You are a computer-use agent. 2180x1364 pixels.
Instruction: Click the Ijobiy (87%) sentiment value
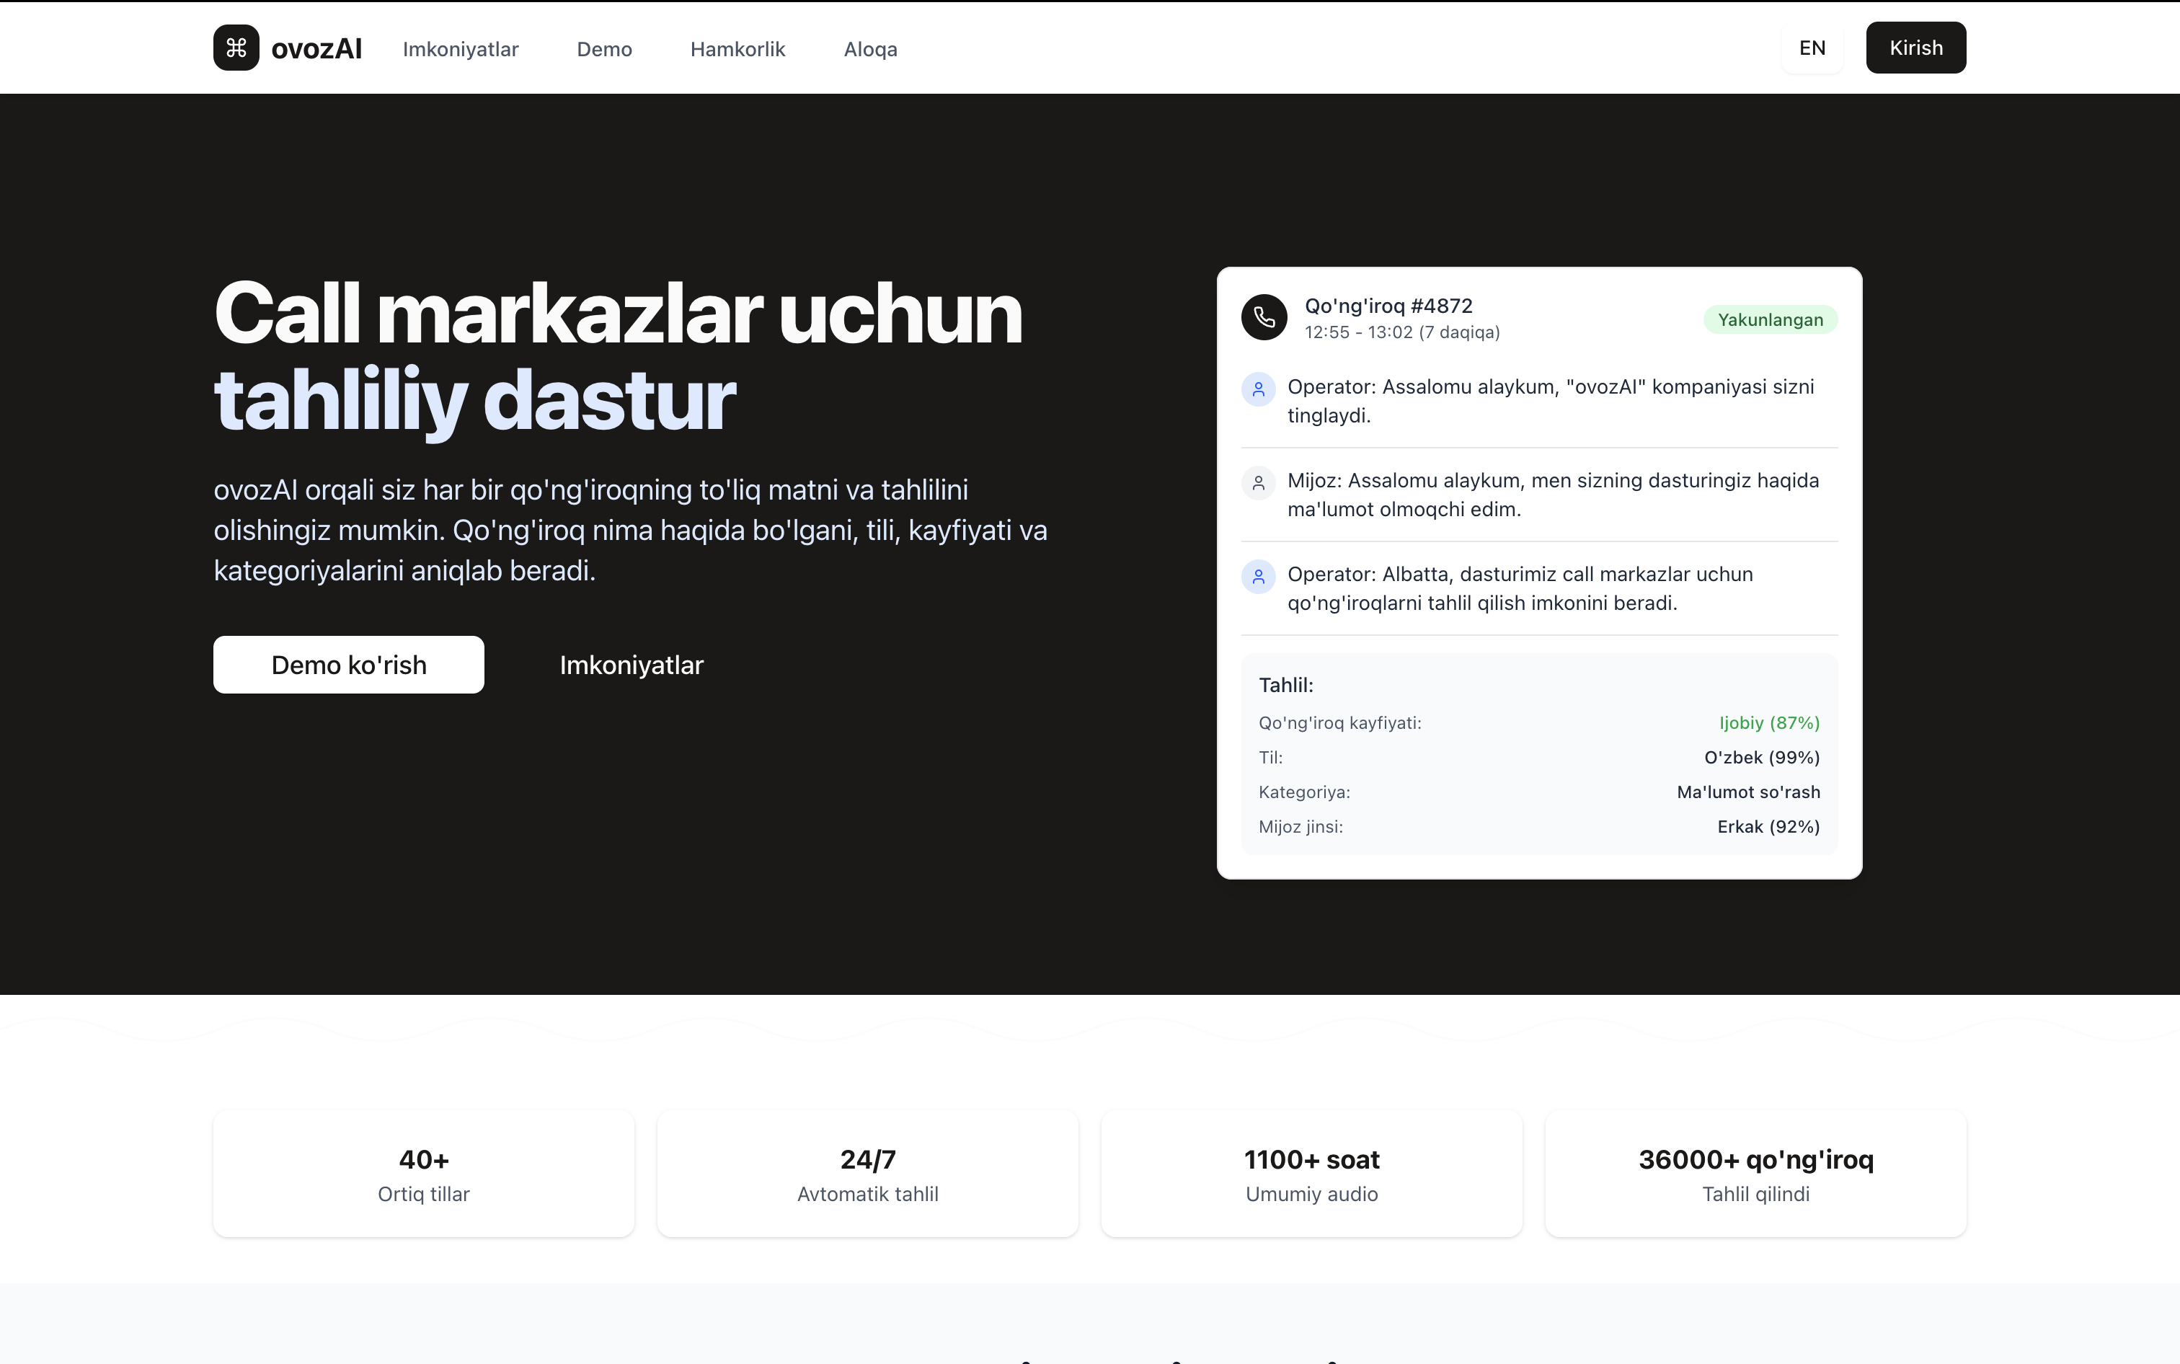point(1768,722)
